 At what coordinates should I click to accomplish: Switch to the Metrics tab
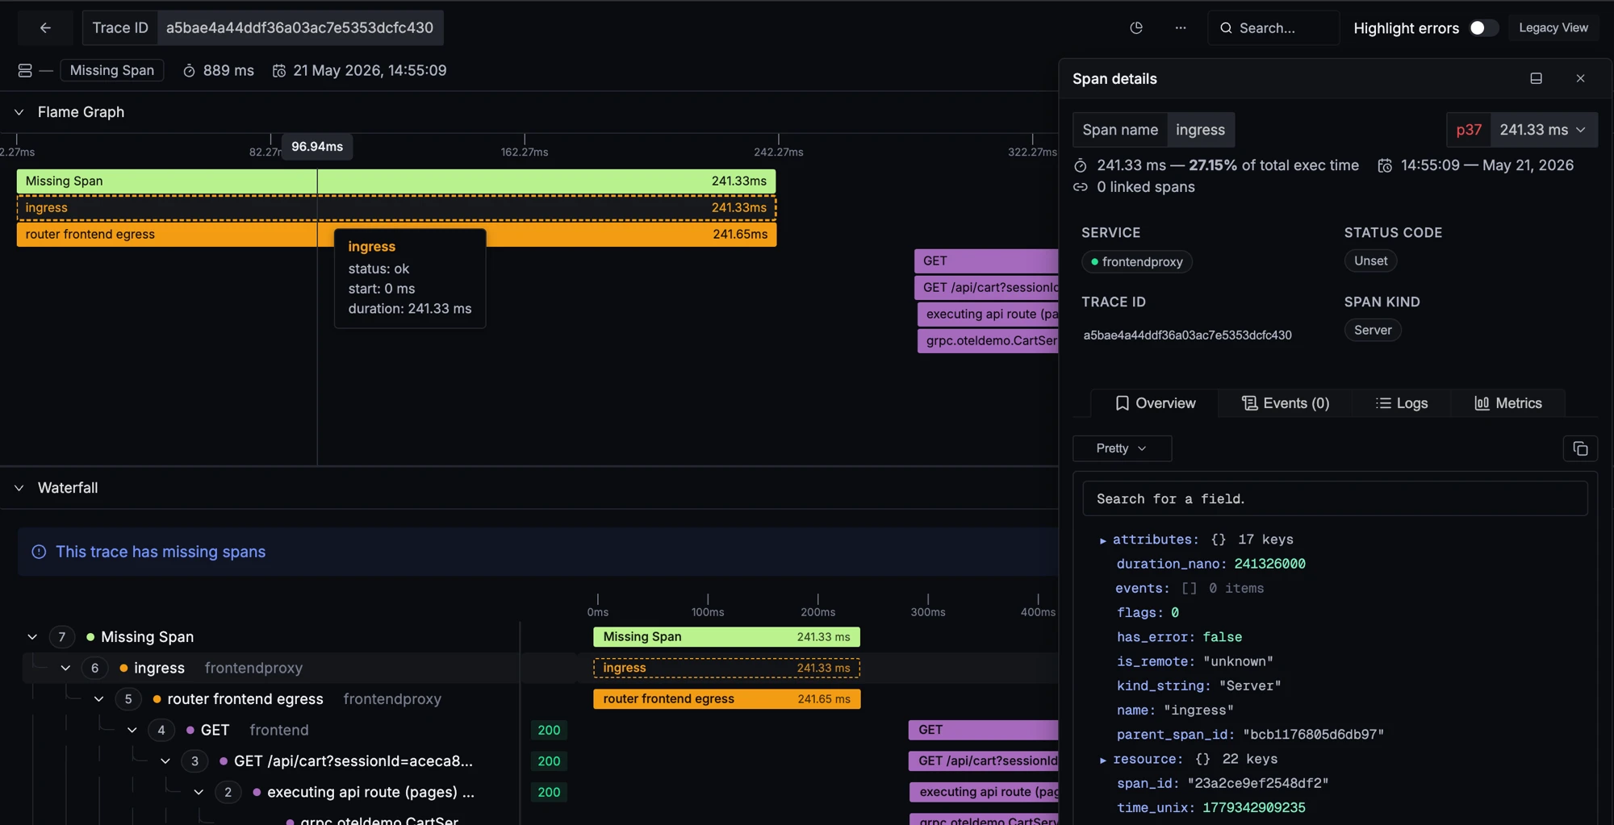coord(1508,403)
